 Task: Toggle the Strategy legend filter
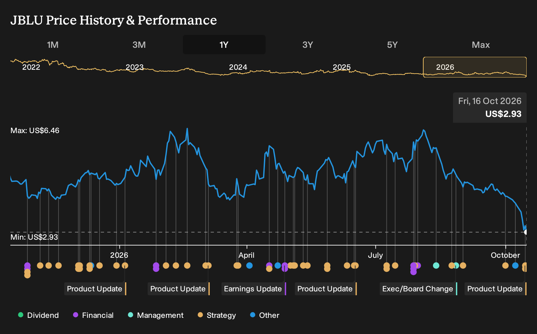[x=217, y=315]
